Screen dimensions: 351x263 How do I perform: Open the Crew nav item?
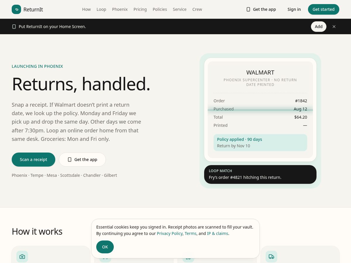197,9
